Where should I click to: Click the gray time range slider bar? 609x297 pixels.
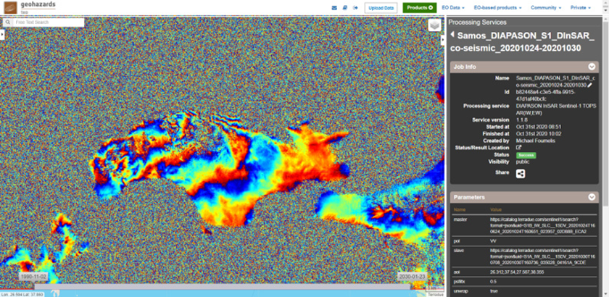pyautogui.click(x=221, y=286)
